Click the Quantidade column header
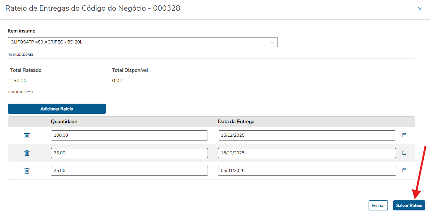 [64, 122]
